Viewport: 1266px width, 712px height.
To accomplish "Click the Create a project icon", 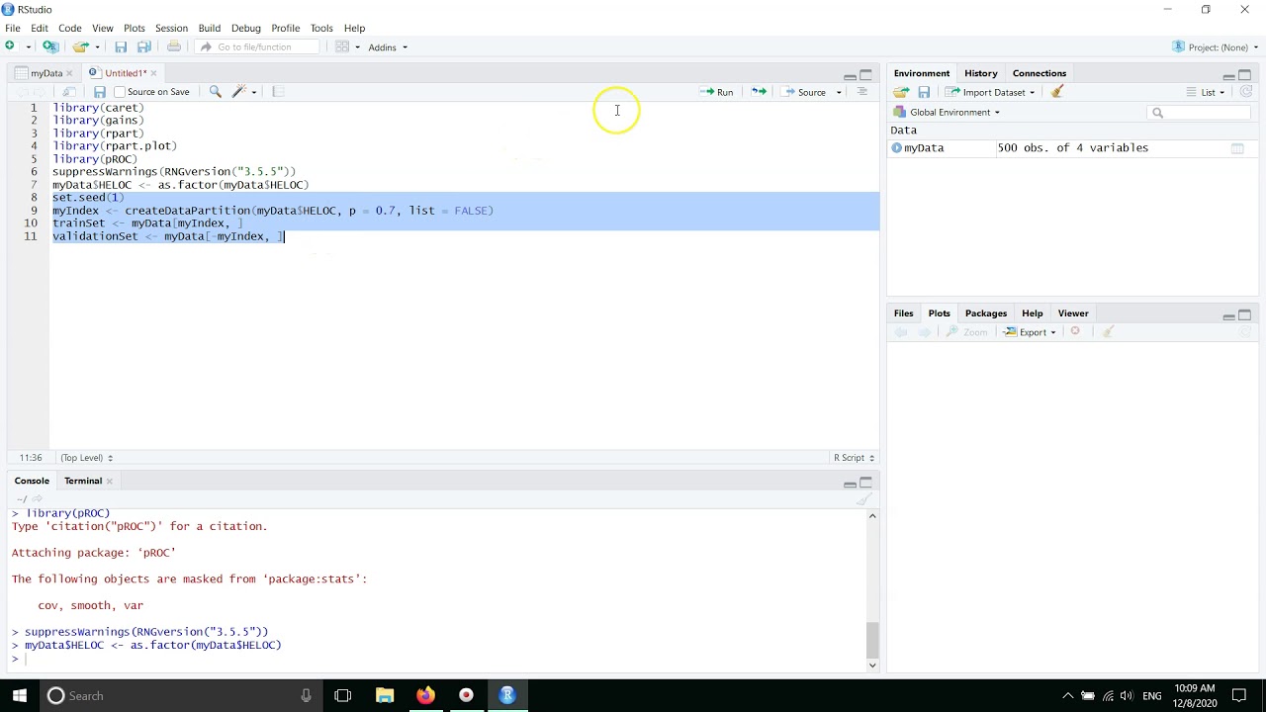I will (50, 46).
